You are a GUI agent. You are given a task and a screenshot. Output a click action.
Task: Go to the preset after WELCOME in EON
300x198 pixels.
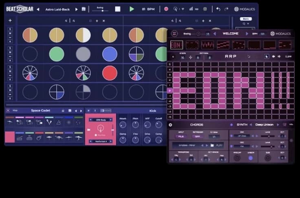click(x=247, y=34)
